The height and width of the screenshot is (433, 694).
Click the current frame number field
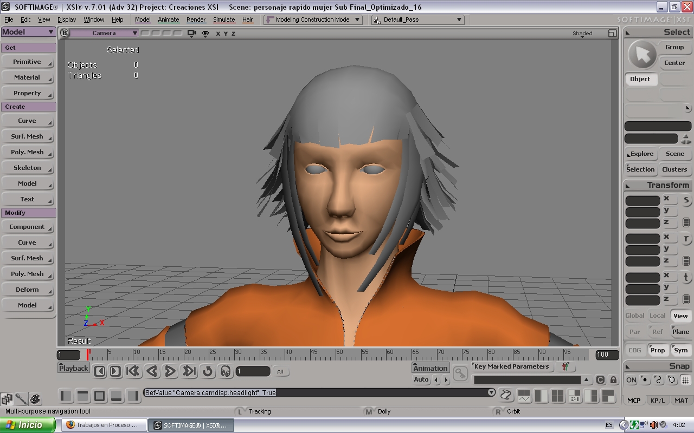(x=253, y=371)
